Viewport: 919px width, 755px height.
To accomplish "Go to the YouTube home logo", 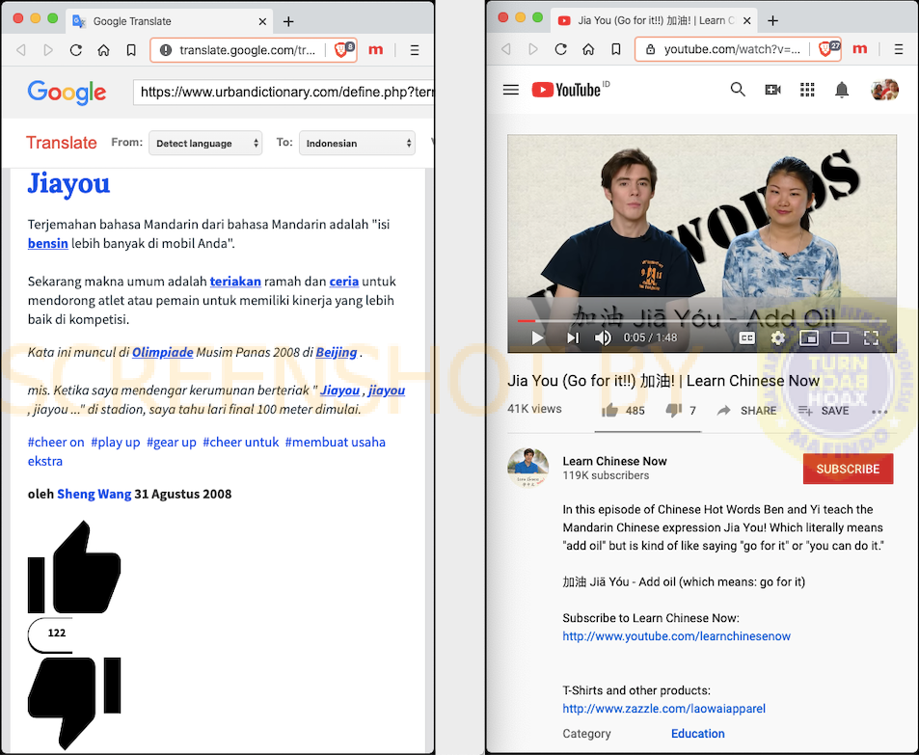I will coord(567,90).
